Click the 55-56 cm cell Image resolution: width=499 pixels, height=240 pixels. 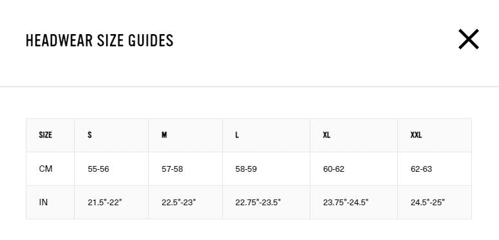pos(111,169)
